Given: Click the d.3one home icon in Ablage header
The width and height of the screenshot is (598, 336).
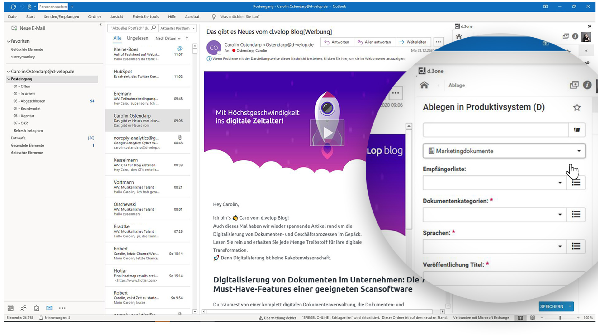Looking at the screenshot, I should [424, 85].
